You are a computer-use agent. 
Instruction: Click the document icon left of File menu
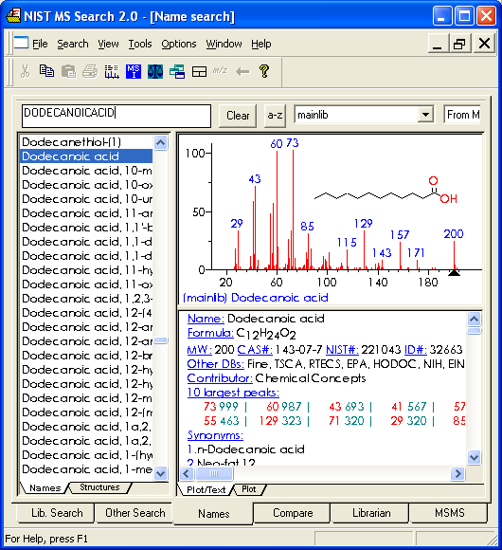click(x=21, y=43)
